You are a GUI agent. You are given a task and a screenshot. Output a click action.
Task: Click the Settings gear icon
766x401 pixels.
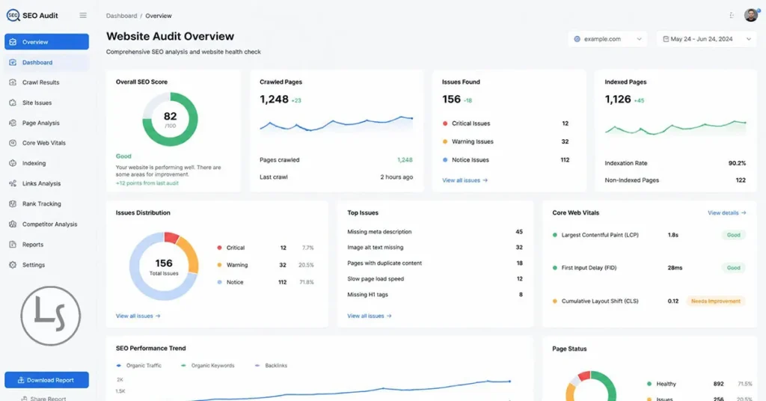(x=13, y=265)
